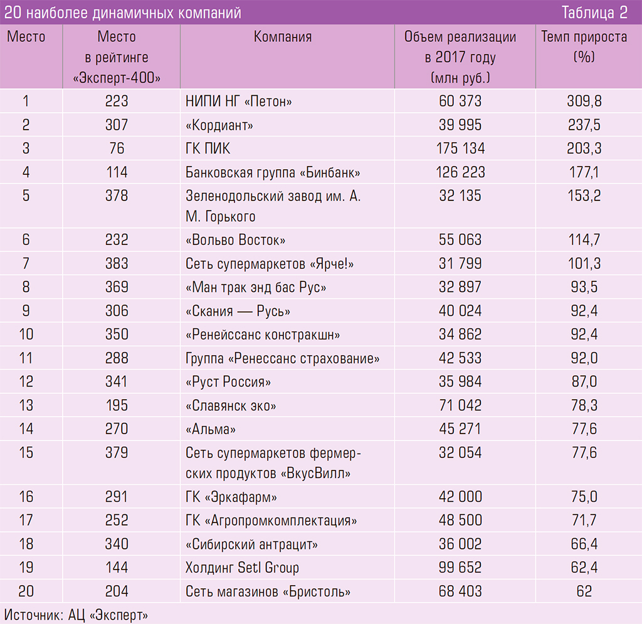This screenshot has width=642, height=624.
Task: Select the 'ГК ПИК' company cell
Action: point(208,148)
